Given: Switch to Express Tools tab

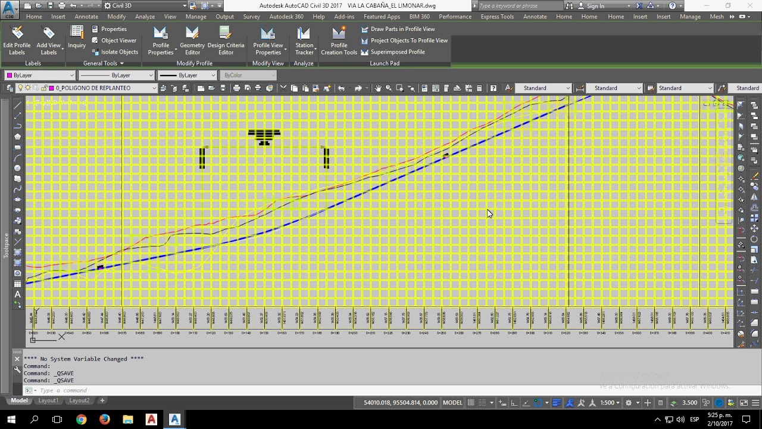Looking at the screenshot, I should 497,17.
